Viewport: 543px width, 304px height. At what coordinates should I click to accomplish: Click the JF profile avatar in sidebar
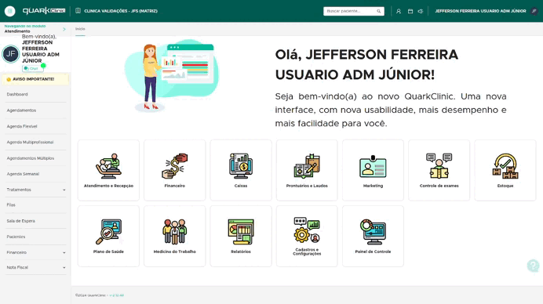pos(11,54)
